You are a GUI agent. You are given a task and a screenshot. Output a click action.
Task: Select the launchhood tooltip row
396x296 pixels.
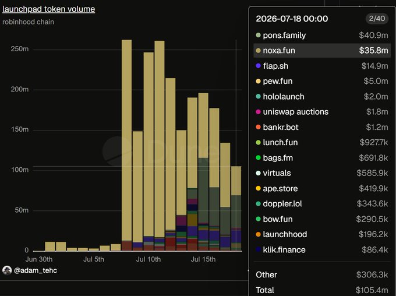(x=322, y=234)
